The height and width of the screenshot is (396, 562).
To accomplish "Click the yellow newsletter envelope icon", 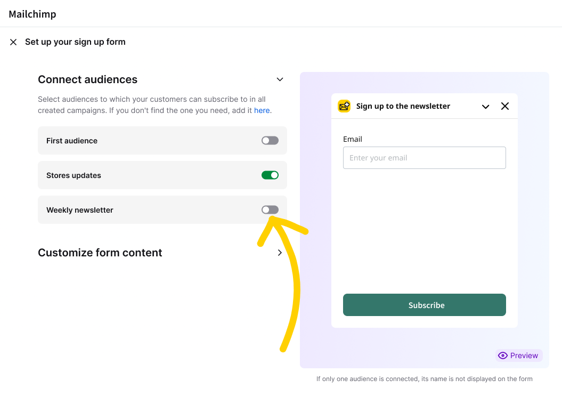I will click(x=344, y=106).
